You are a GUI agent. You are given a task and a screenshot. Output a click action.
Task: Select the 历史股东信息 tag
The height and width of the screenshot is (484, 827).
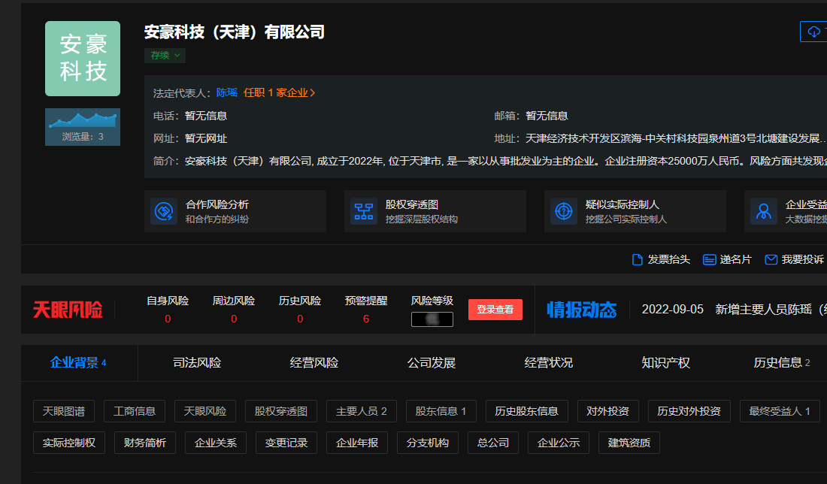pos(527,411)
